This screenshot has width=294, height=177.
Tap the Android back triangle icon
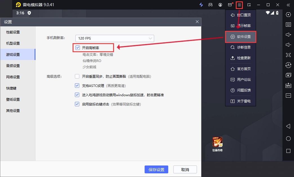tap(288, 126)
